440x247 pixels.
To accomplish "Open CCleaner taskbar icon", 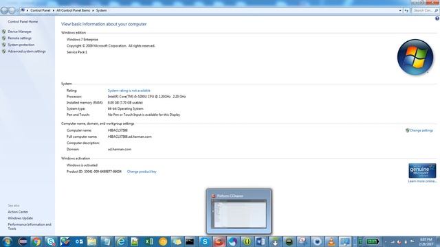I will tap(219, 242).
